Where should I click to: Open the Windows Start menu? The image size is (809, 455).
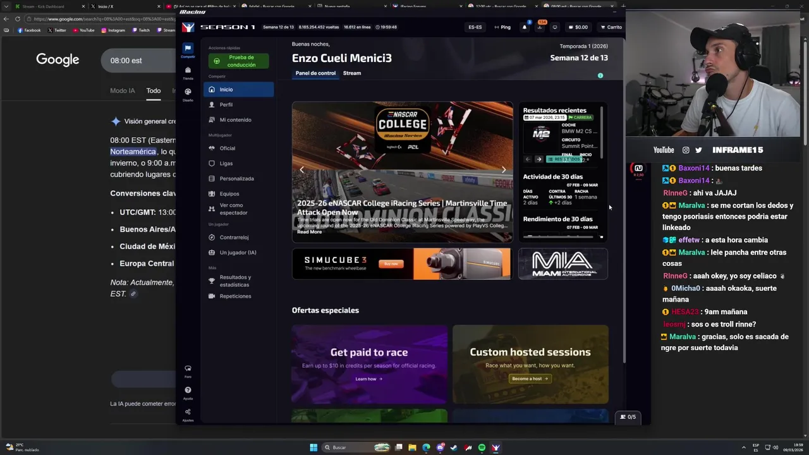click(313, 447)
